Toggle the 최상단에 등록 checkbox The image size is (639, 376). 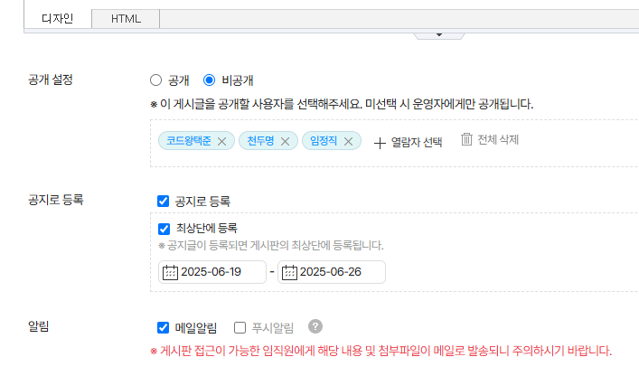pyautogui.click(x=164, y=229)
